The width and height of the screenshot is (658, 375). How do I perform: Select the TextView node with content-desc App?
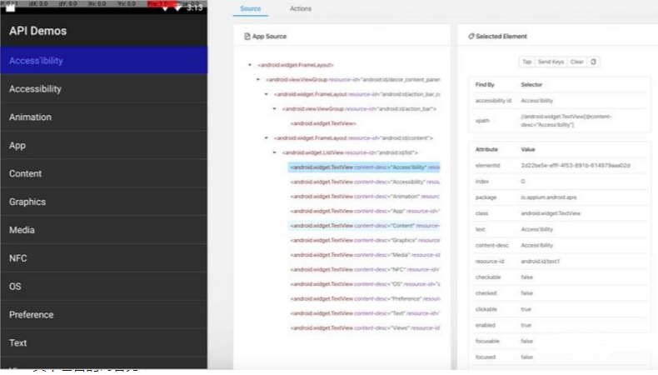[x=364, y=211]
